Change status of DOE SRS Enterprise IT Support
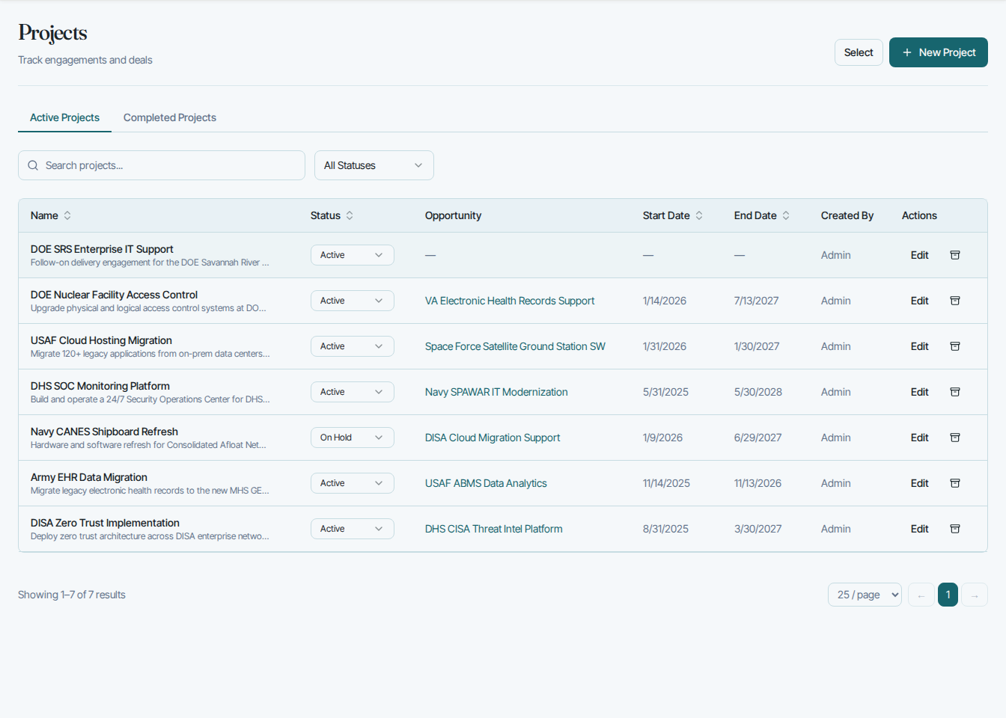 tap(353, 255)
